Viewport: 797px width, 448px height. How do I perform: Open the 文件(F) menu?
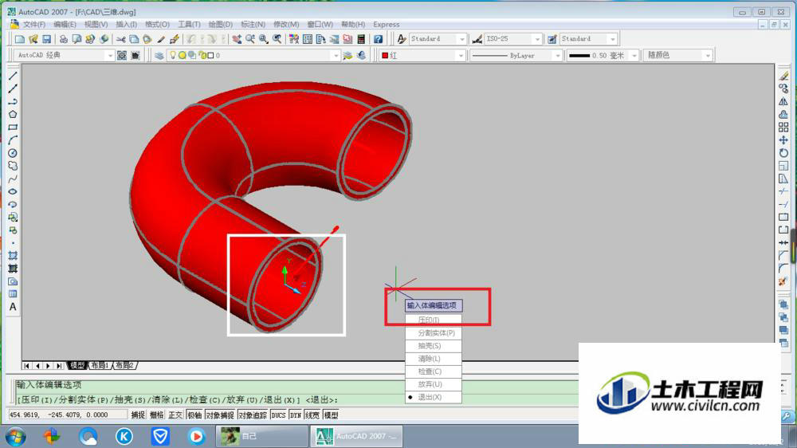point(34,25)
